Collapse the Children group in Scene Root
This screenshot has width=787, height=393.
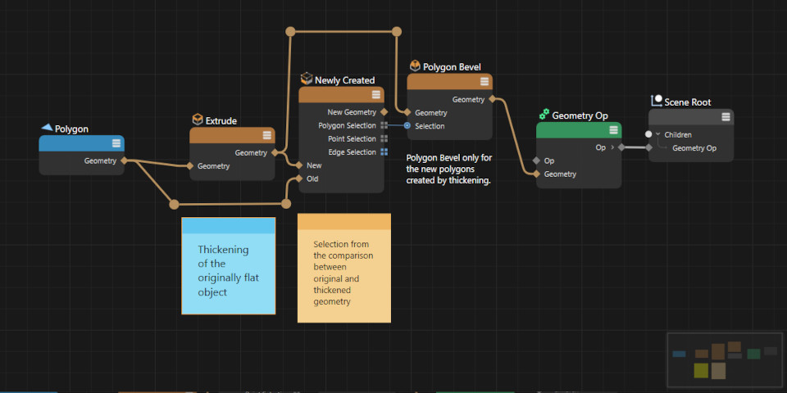(658, 134)
